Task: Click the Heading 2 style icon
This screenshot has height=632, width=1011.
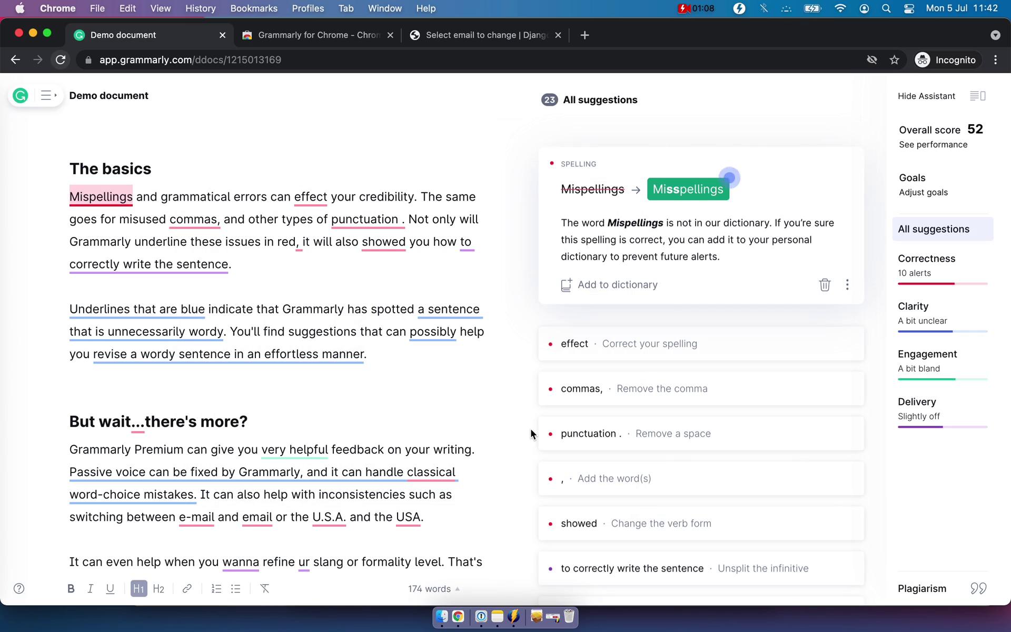Action: pos(158,588)
